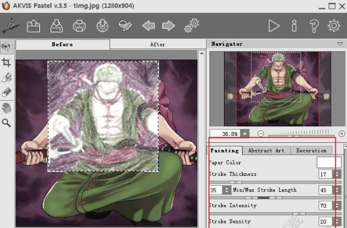This screenshot has height=228, width=347.
Task: Click the Open image toolbar icon
Action: (34, 26)
